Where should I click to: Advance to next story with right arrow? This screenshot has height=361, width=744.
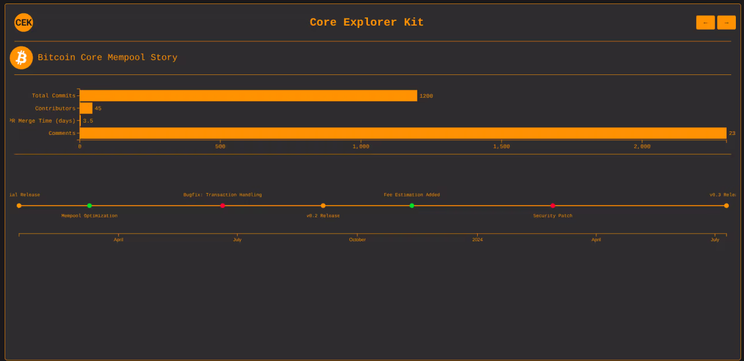point(727,23)
